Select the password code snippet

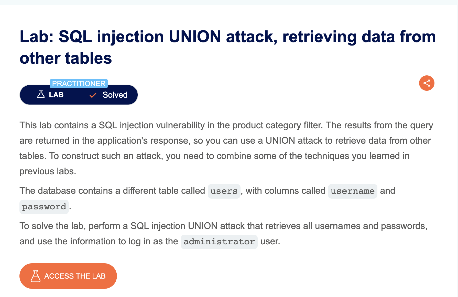coord(44,207)
